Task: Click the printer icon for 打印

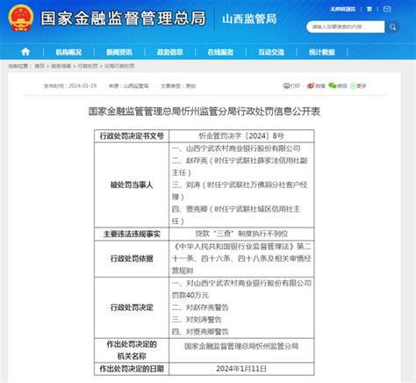Action: click(x=286, y=85)
